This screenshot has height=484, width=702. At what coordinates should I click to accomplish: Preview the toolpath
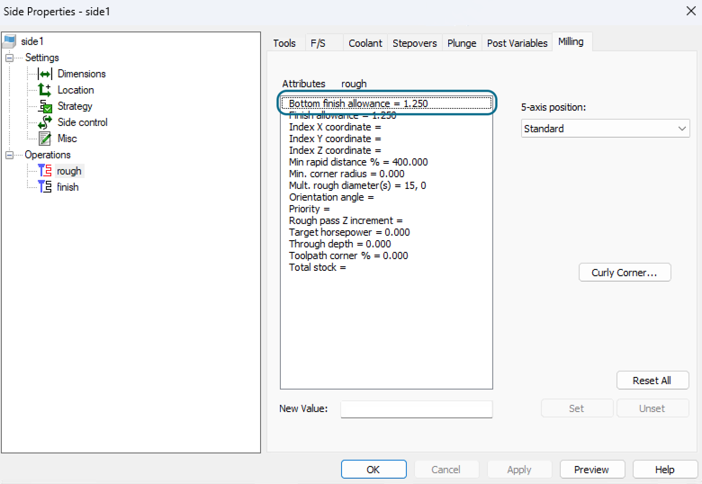[x=592, y=469]
